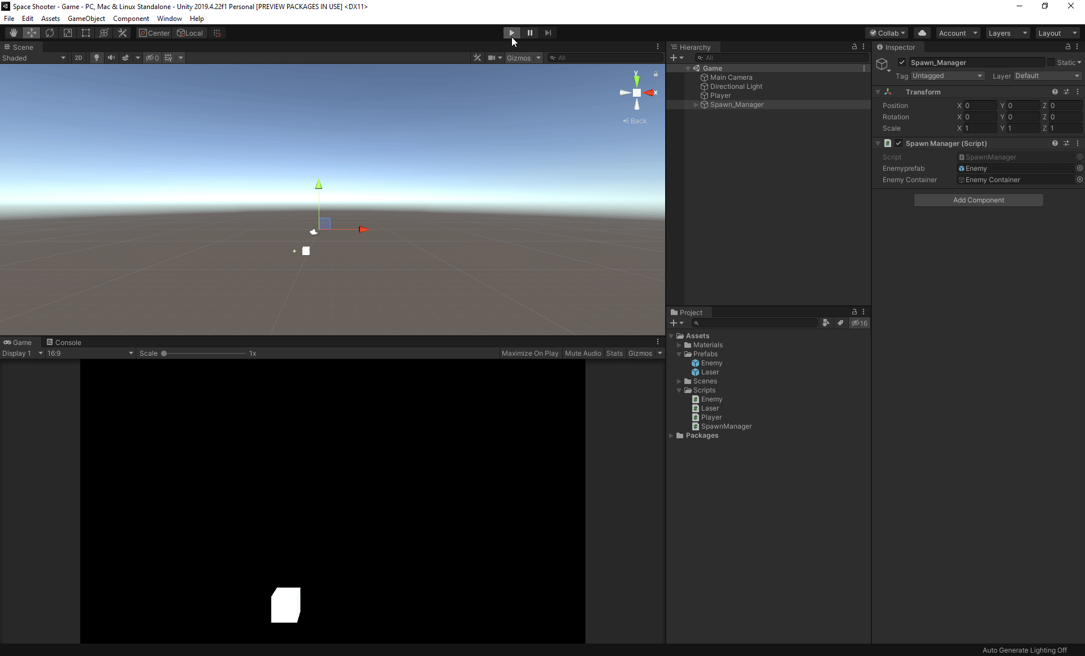1085x656 pixels.
Task: Select the Hand tool in toolbar
Action: [14, 33]
